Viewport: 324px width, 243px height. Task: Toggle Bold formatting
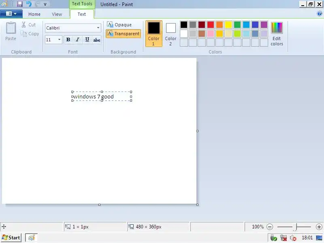pos(68,39)
